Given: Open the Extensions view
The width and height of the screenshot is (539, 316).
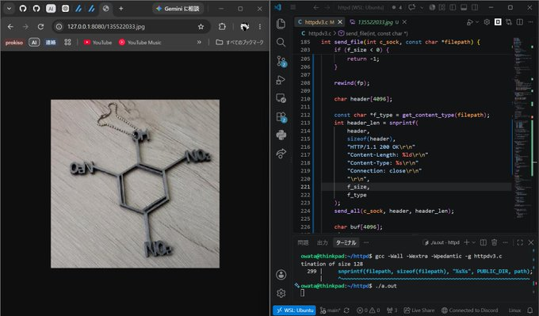Looking at the screenshot, I should pyautogui.click(x=281, y=117).
